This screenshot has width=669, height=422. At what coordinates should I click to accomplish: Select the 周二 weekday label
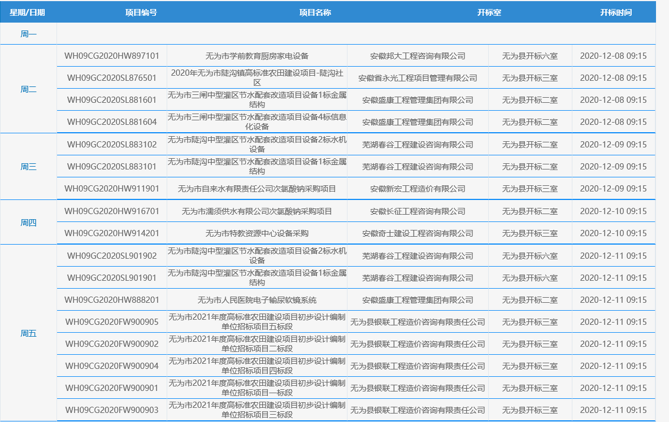[28, 89]
